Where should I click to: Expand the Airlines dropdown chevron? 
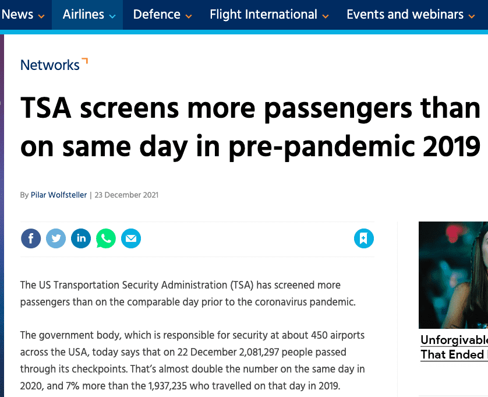[x=112, y=16]
